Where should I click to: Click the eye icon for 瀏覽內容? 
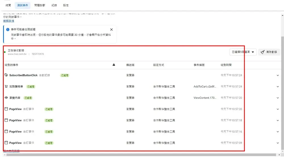tap(6, 97)
